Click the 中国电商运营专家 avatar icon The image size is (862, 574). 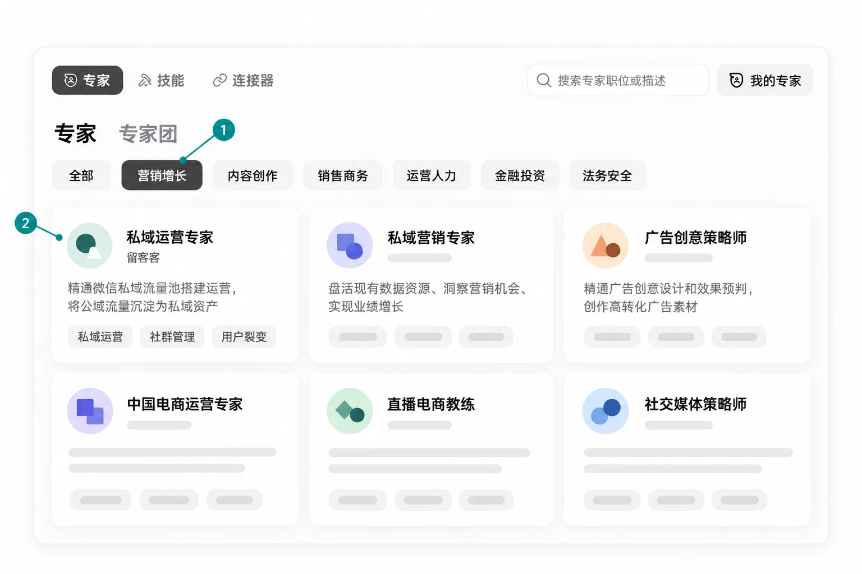click(x=90, y=411)
